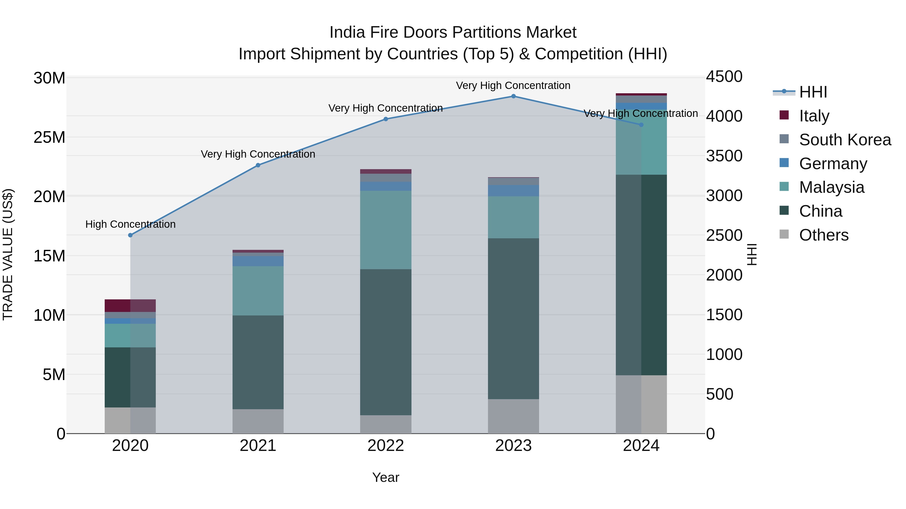
Task: Click the Germany blue legend swatch
Action: point(784,163)
